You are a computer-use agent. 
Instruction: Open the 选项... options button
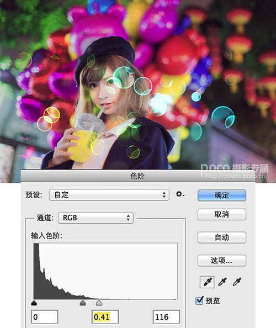pyautogui.click(x=222, y=261)
